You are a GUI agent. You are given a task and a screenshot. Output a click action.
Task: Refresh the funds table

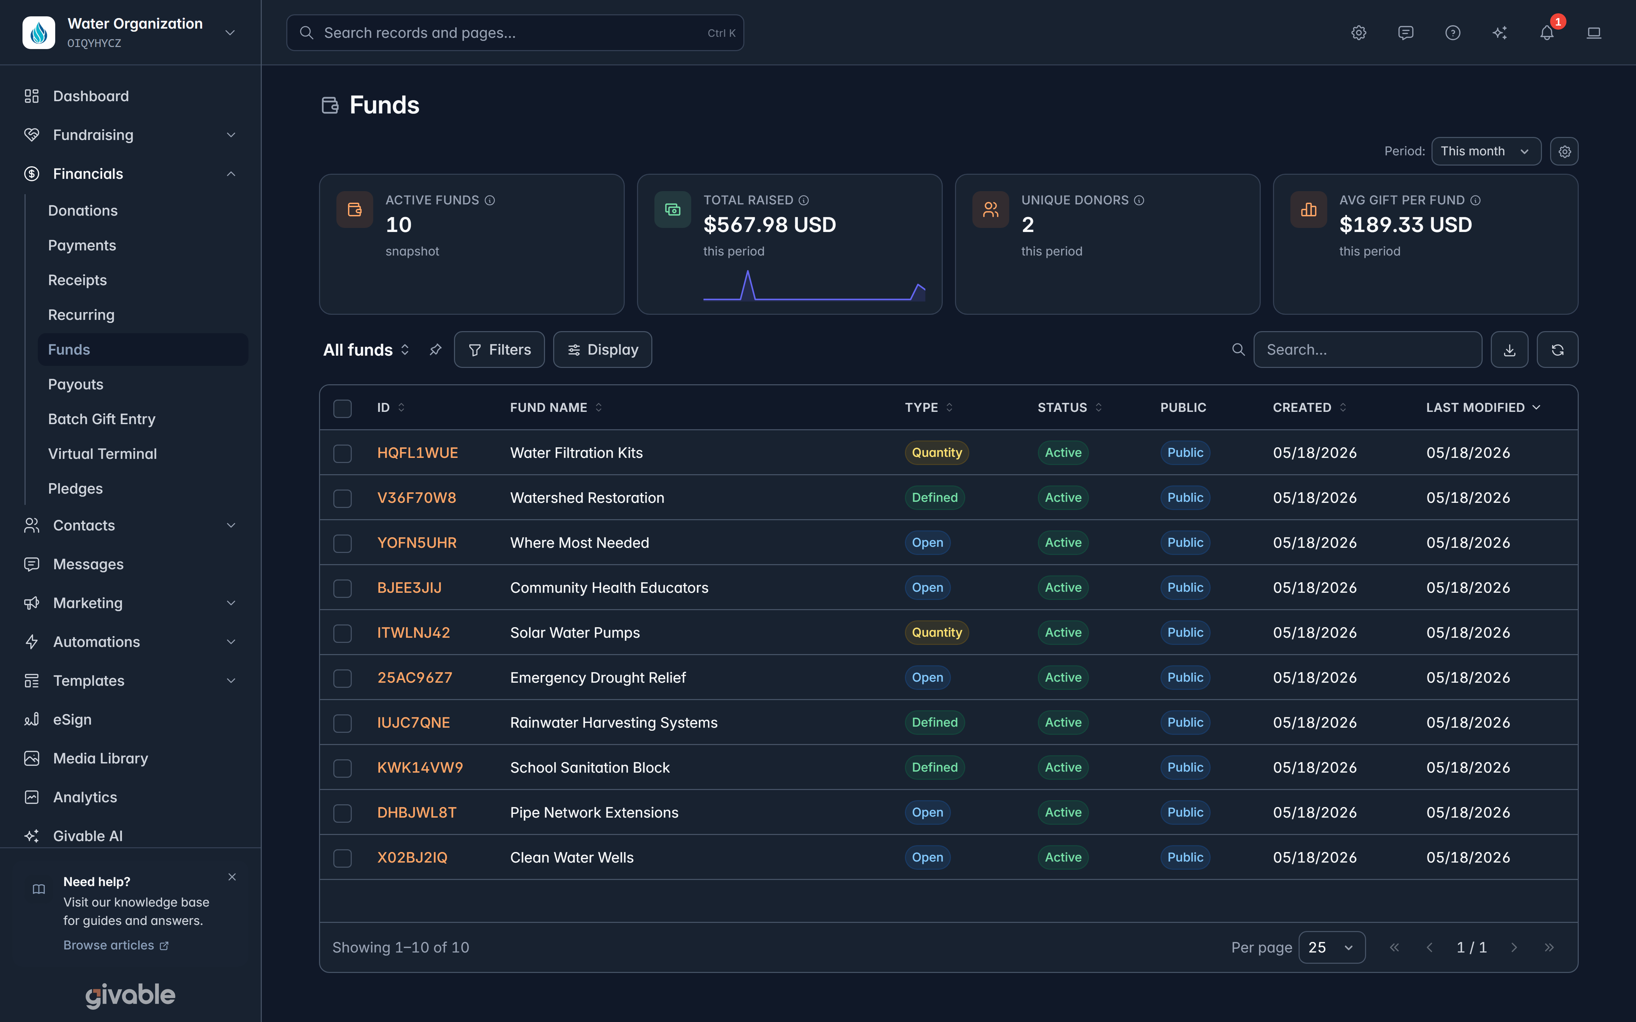(1558, 350)
